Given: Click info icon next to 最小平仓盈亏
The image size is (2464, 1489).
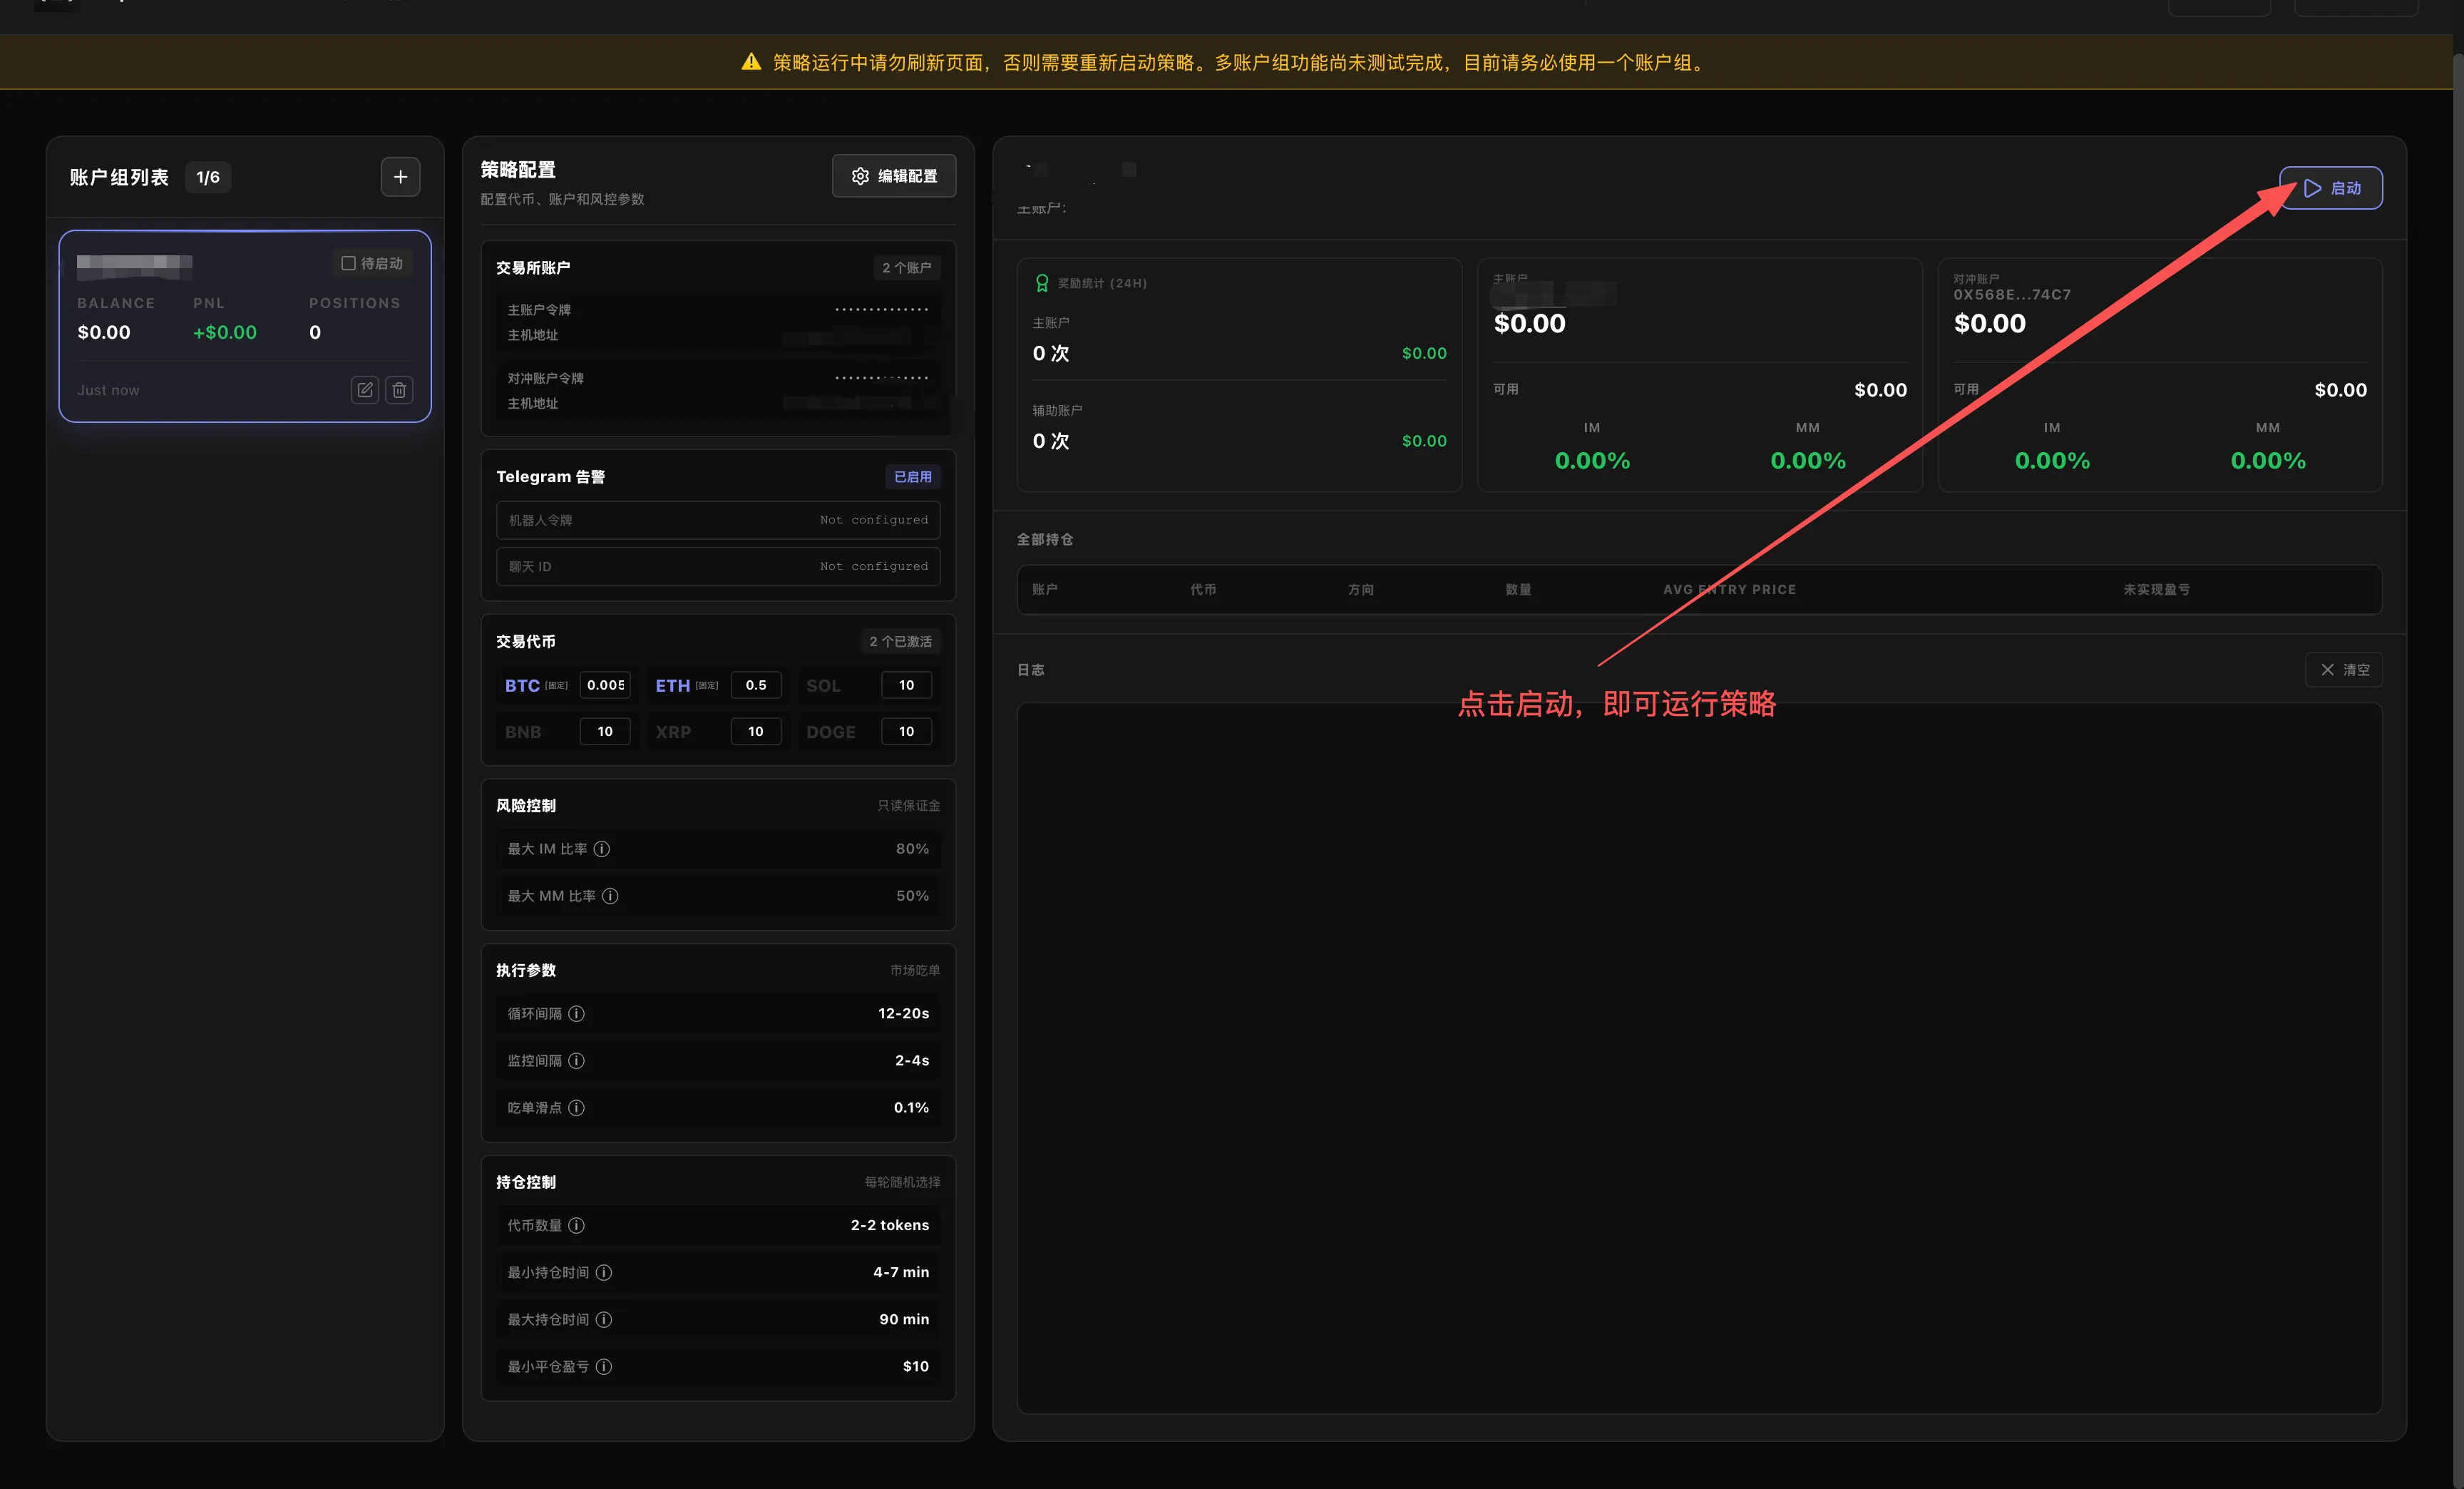Looking at the screenshot, I should pyautogui.click(x=603, y=1367).
